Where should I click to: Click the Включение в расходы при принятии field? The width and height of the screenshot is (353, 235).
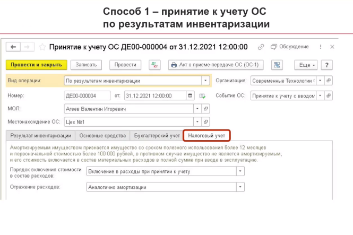click(x=161, y=171)
